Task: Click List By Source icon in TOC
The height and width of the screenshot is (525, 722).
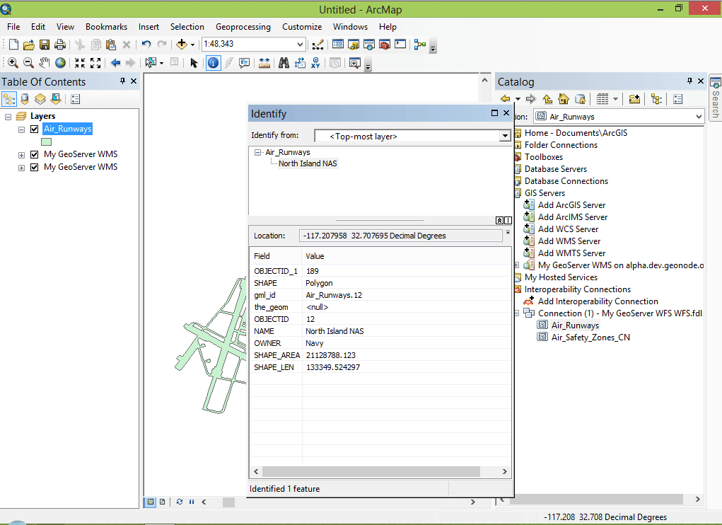Action: (x=25, y=99)
